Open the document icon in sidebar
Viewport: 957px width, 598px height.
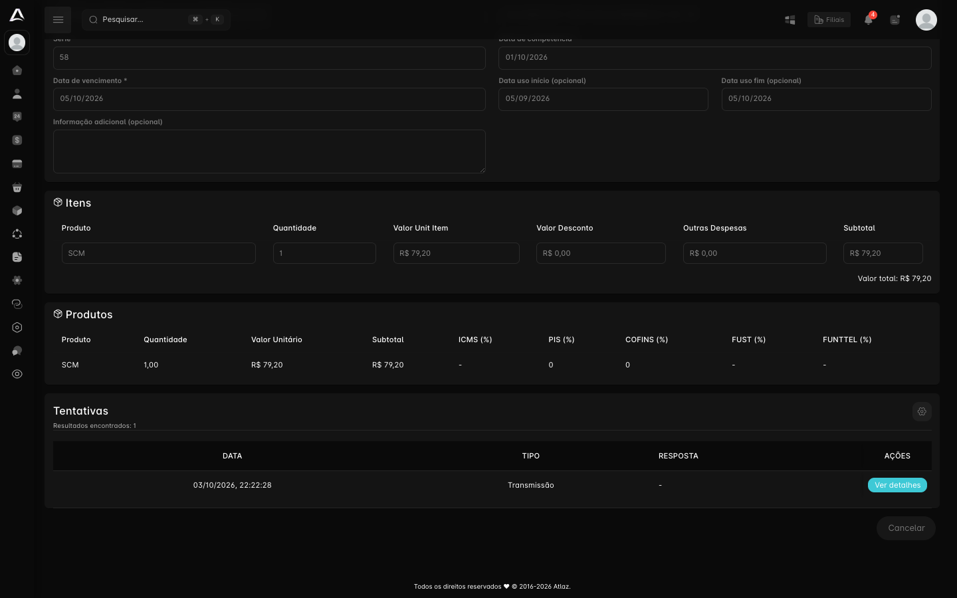tap(17, 257)
